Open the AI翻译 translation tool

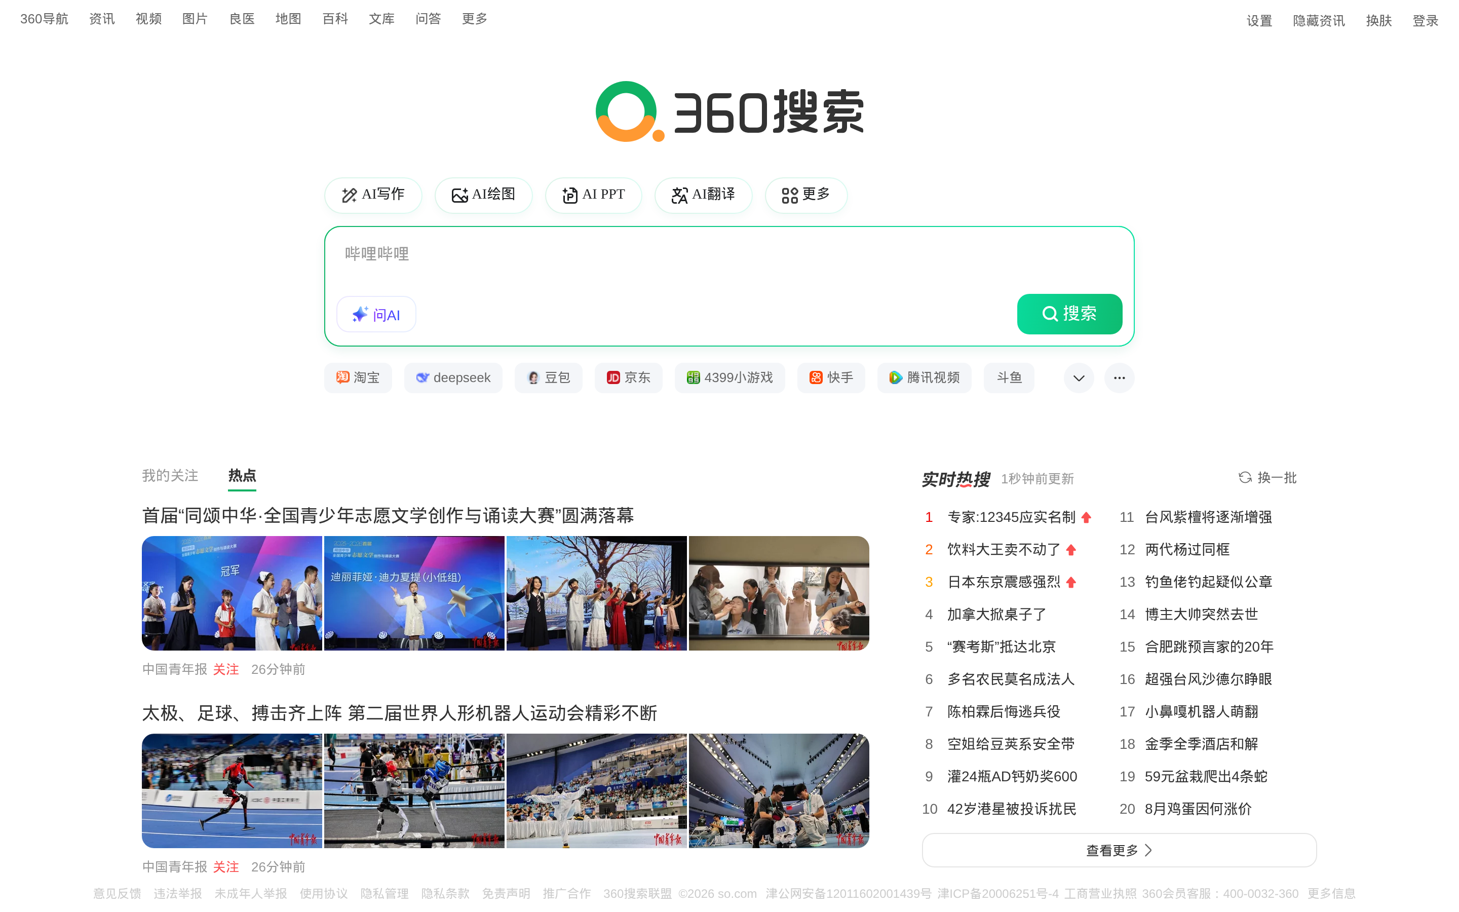click(x=703, y=195)
